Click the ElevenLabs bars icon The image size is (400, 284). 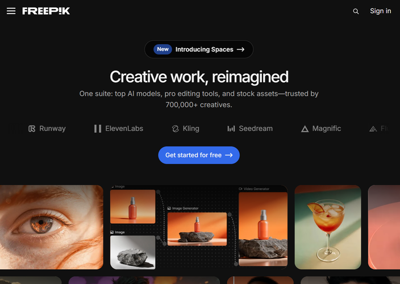[98, 129]
